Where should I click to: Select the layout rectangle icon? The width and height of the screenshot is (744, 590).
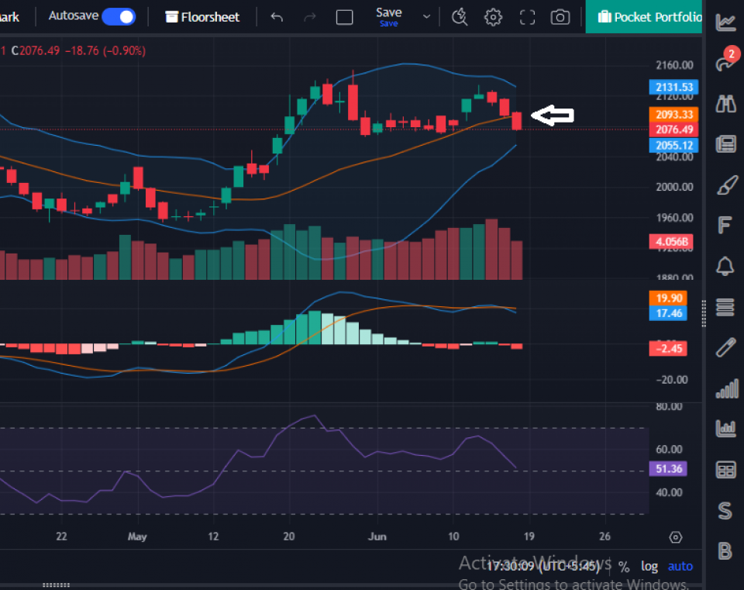click(344, 18)
